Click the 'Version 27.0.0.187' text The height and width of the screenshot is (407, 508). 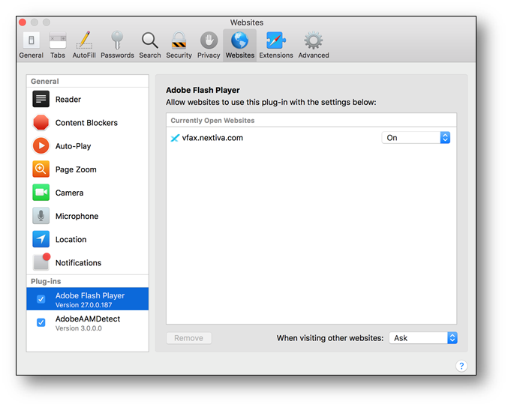coord(83,305)
